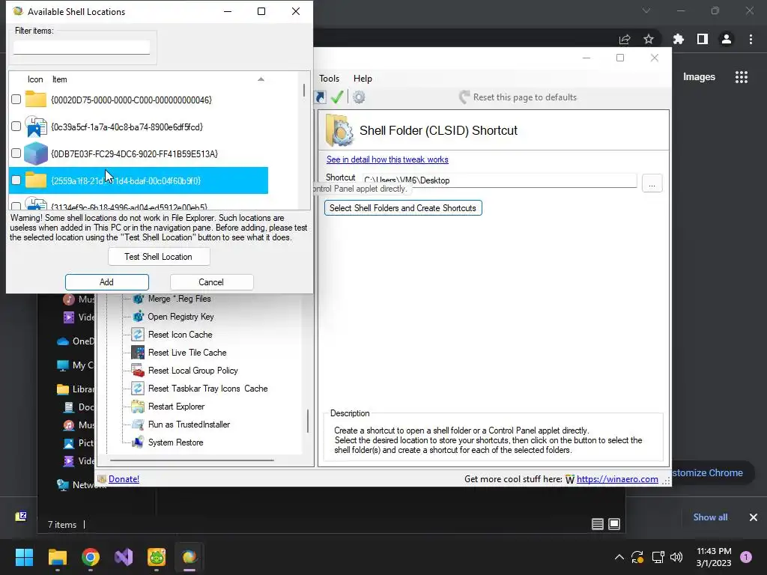Click the green checkmark toolbar icon
767x575 pixels.
[x=337, y=97]
